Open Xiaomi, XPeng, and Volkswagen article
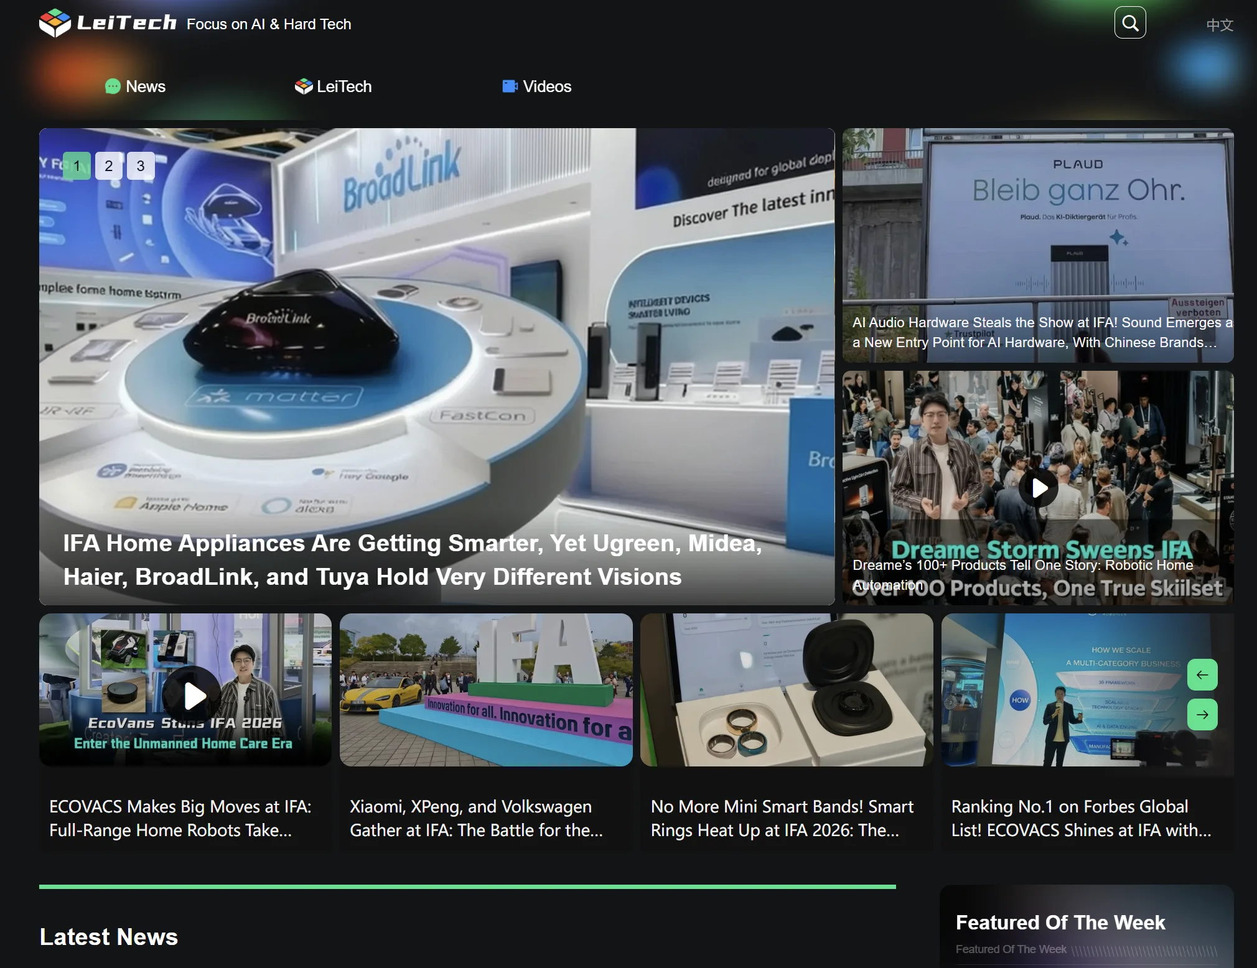Viewport: 1257px width, 968px height. 476,818
